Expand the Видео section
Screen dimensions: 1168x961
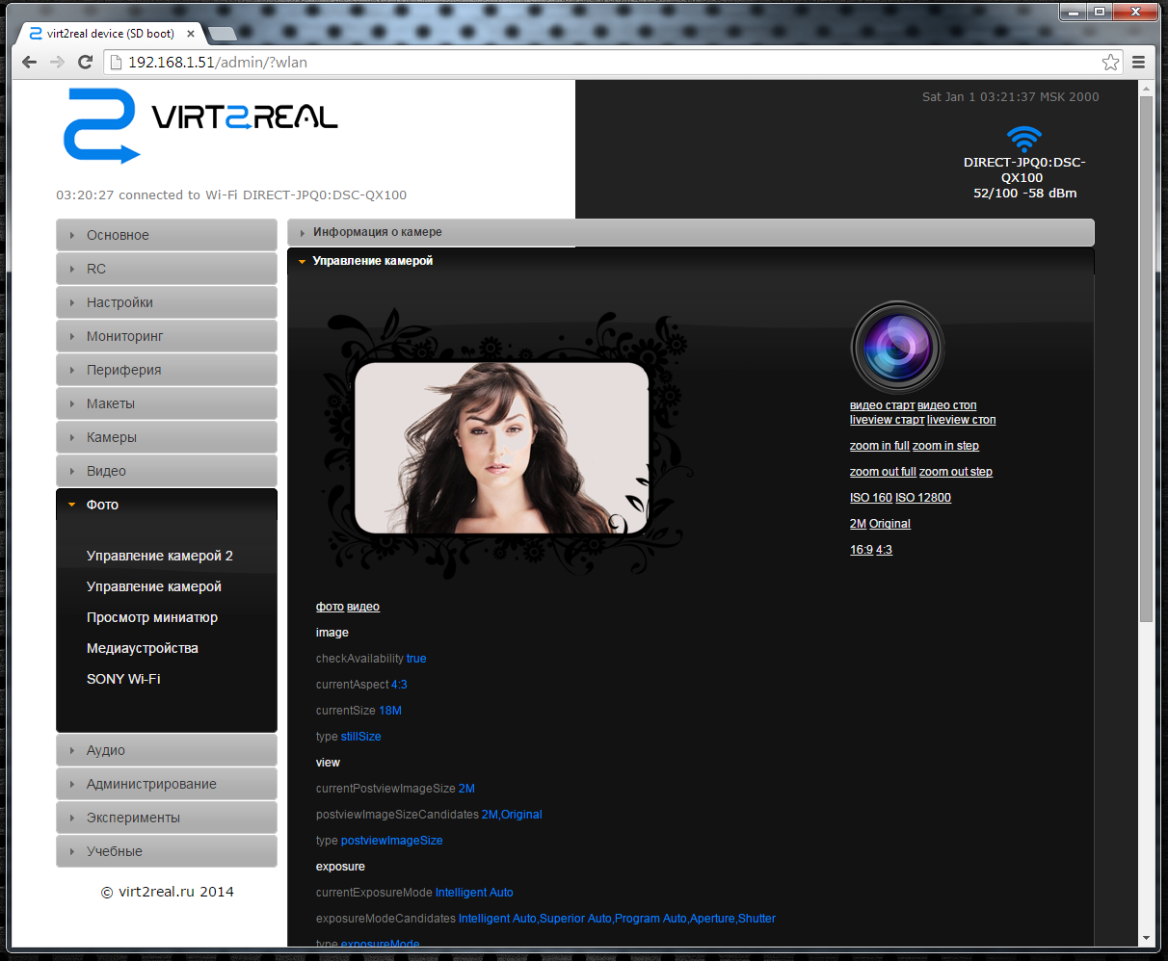pos(167,471)
